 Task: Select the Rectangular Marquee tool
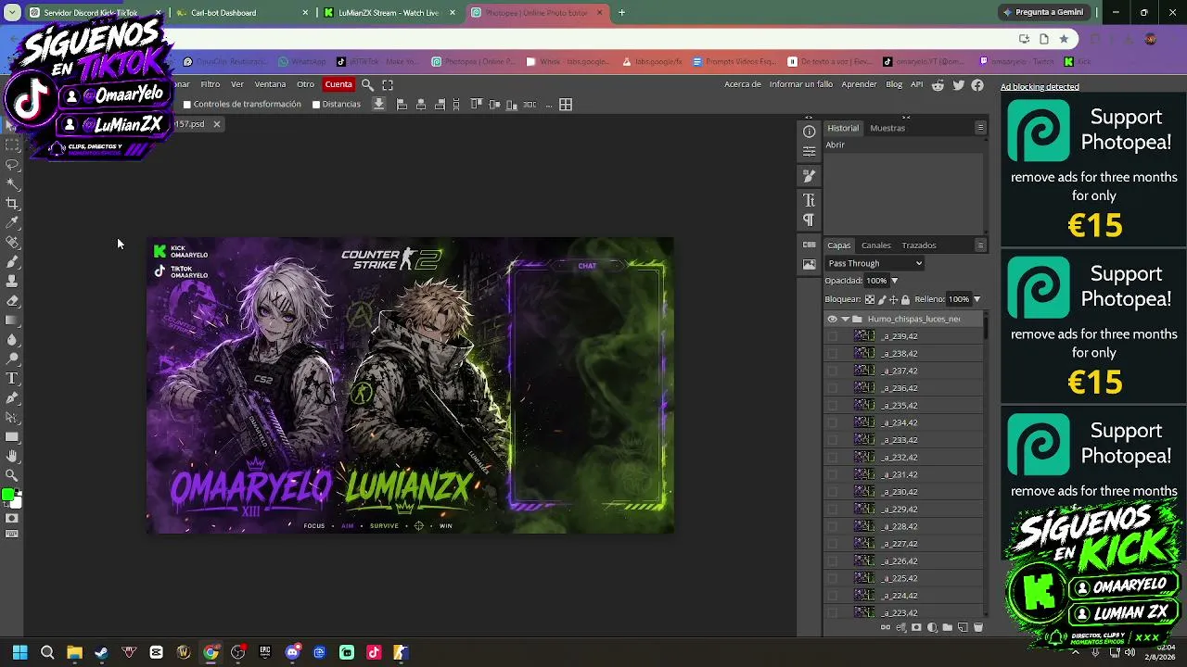click(12, 145)
